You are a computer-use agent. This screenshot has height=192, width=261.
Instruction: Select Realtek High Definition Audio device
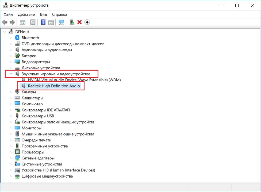[54, 86]
